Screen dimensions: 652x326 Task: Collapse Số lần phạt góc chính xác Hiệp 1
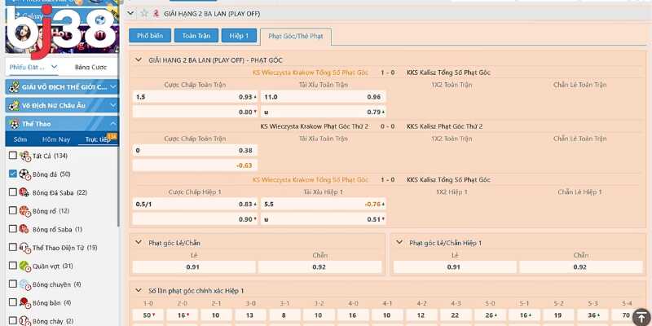click(x=138, y=291)
